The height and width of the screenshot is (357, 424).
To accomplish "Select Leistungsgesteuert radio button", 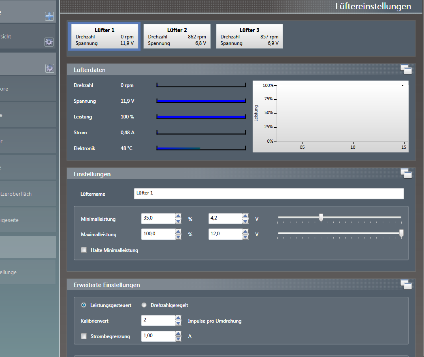I will pos(83,305).
